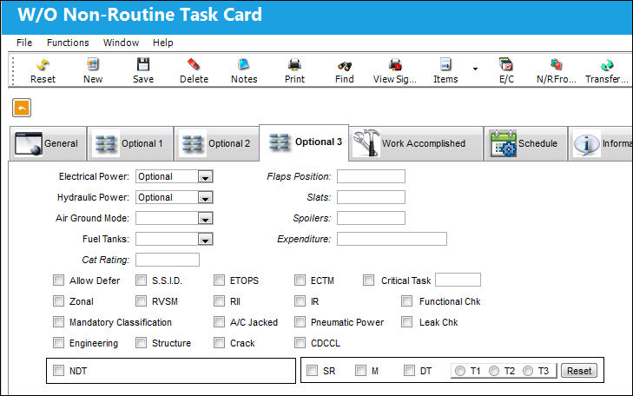
Task: Click the Slats input field
Action: point(371,197)
